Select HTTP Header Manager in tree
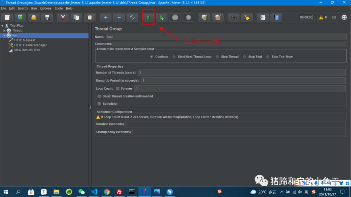351x197 pixels. tap(31, 45)
